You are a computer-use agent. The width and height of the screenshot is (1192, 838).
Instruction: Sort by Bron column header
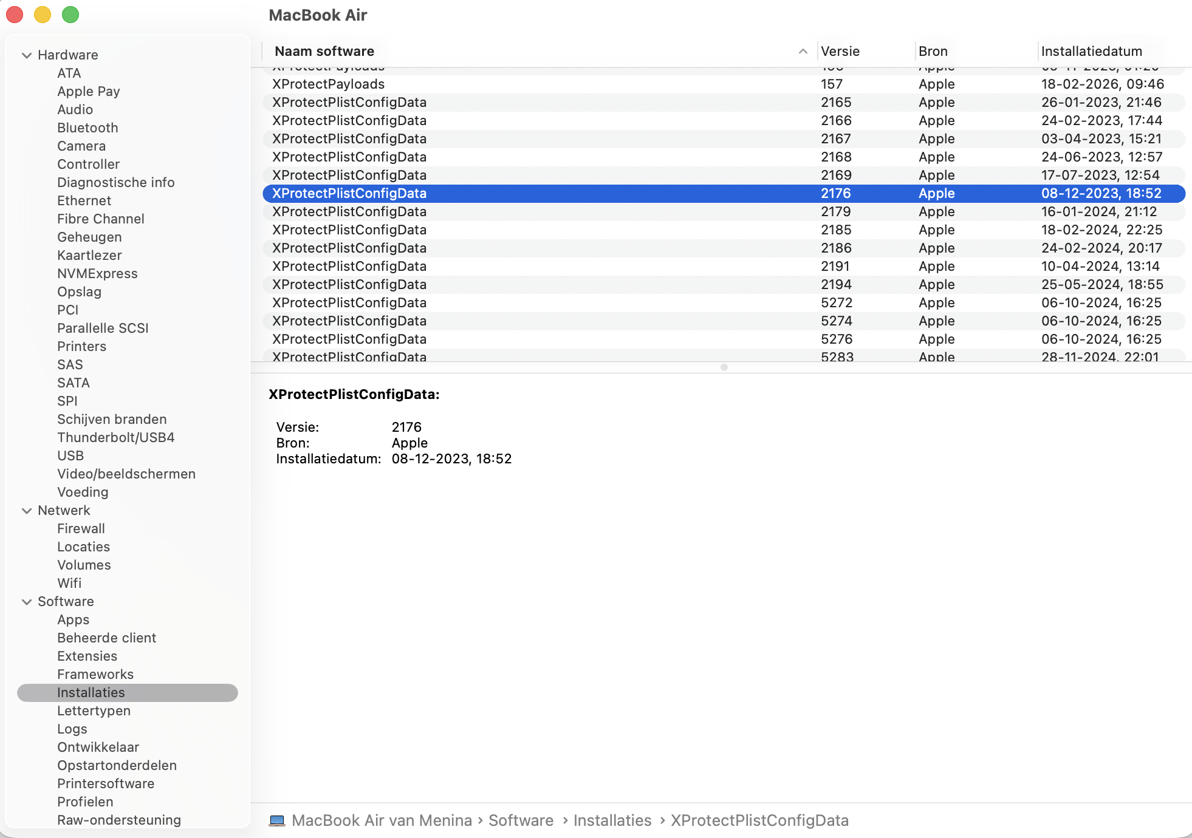(975, 52)
